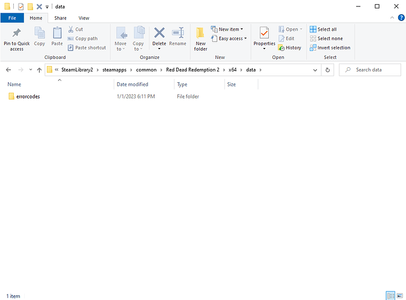Click the Pin to Quick access icon
The height and width of the screenshot is (300, 406).
click(17, 33)
